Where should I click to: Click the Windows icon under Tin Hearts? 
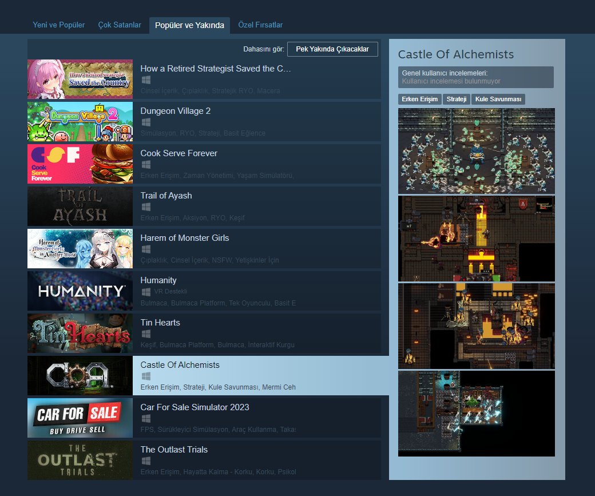click(x=146, y=334)
